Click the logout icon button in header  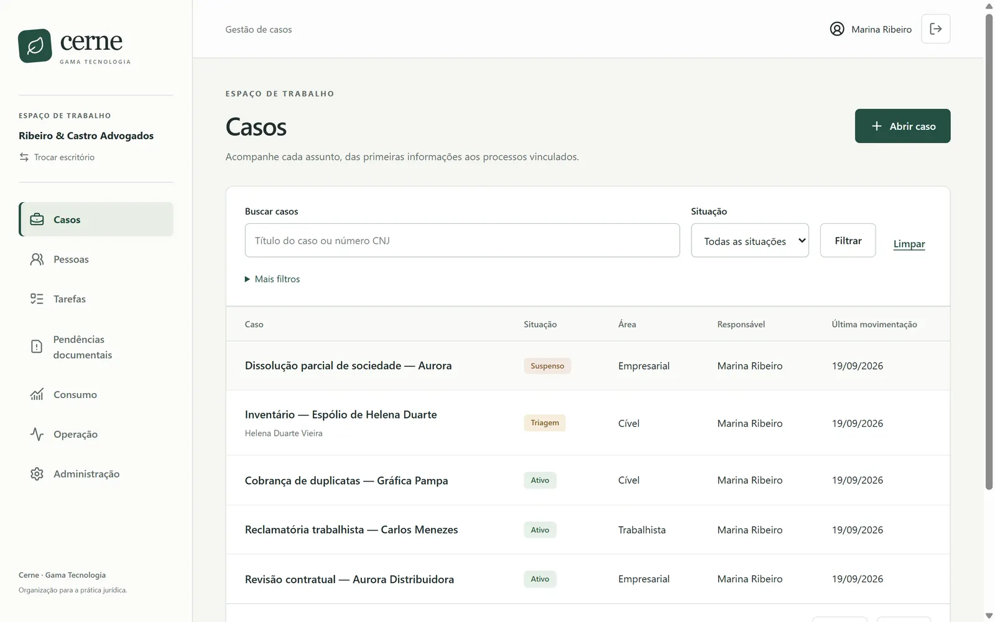point(935,29)
